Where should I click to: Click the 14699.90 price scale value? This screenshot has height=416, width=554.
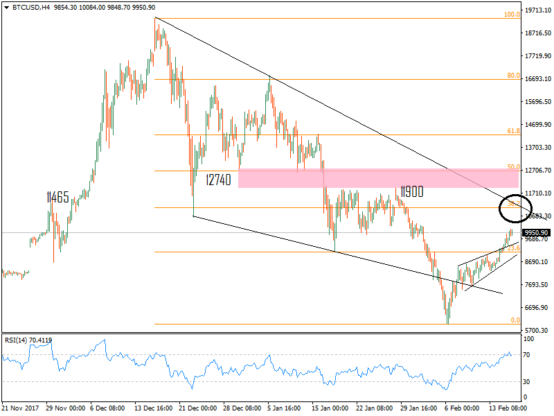click(538, 125)
